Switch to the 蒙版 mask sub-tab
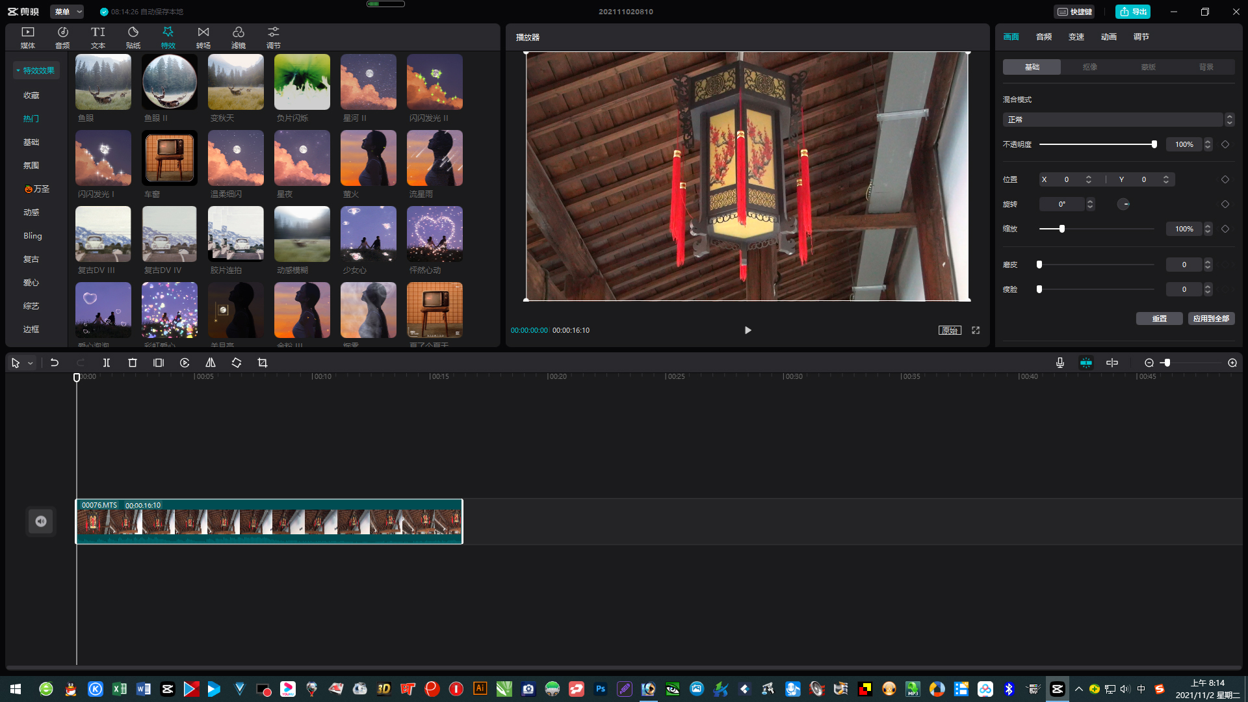Viewport: 1248px width, 702px height. tap(1149, 67)
